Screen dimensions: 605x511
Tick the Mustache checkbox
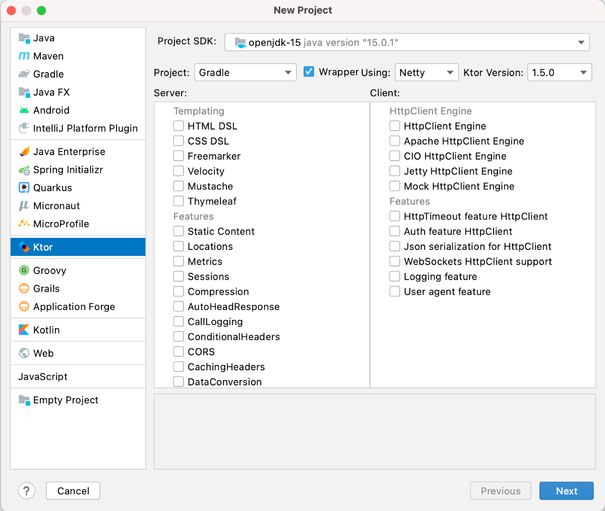pos(178,186)
